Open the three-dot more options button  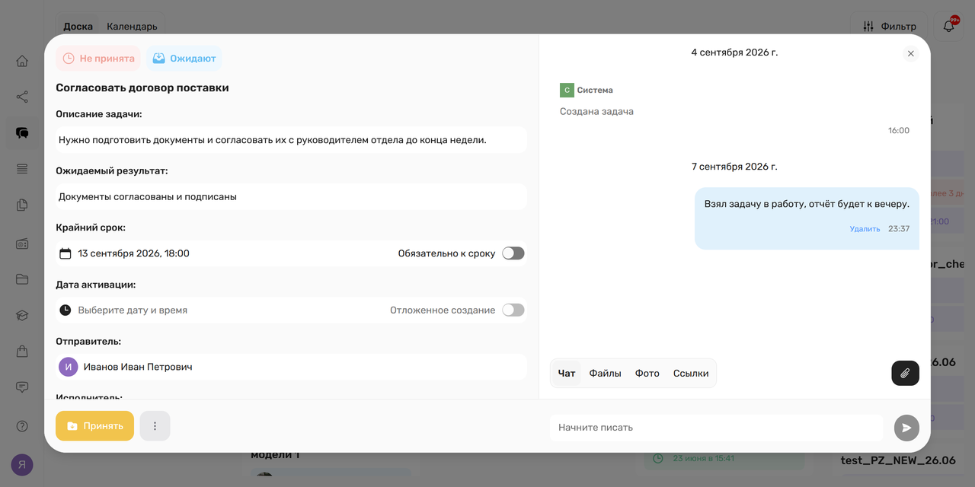coord(155,426)
